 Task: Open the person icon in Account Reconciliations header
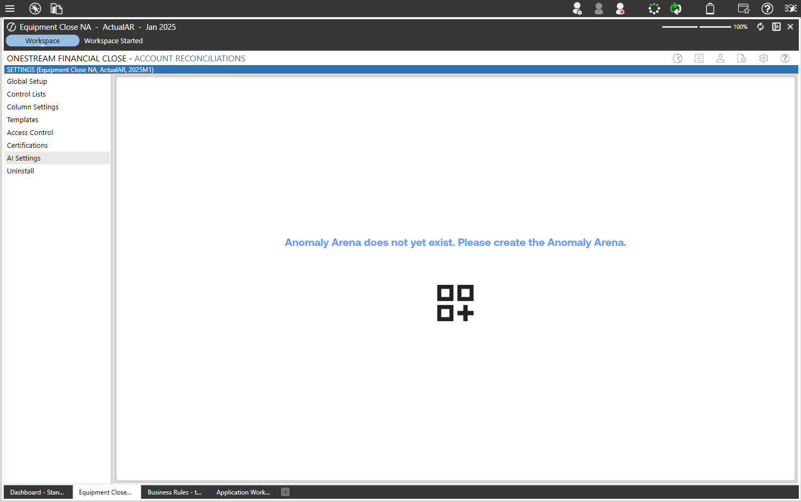coord(720,58)
